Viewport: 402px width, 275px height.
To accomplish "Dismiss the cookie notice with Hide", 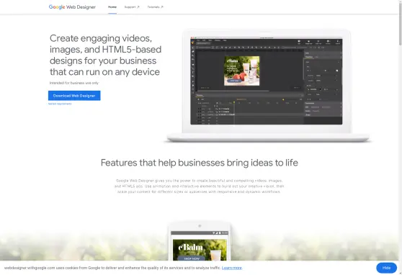I will 386,268.
